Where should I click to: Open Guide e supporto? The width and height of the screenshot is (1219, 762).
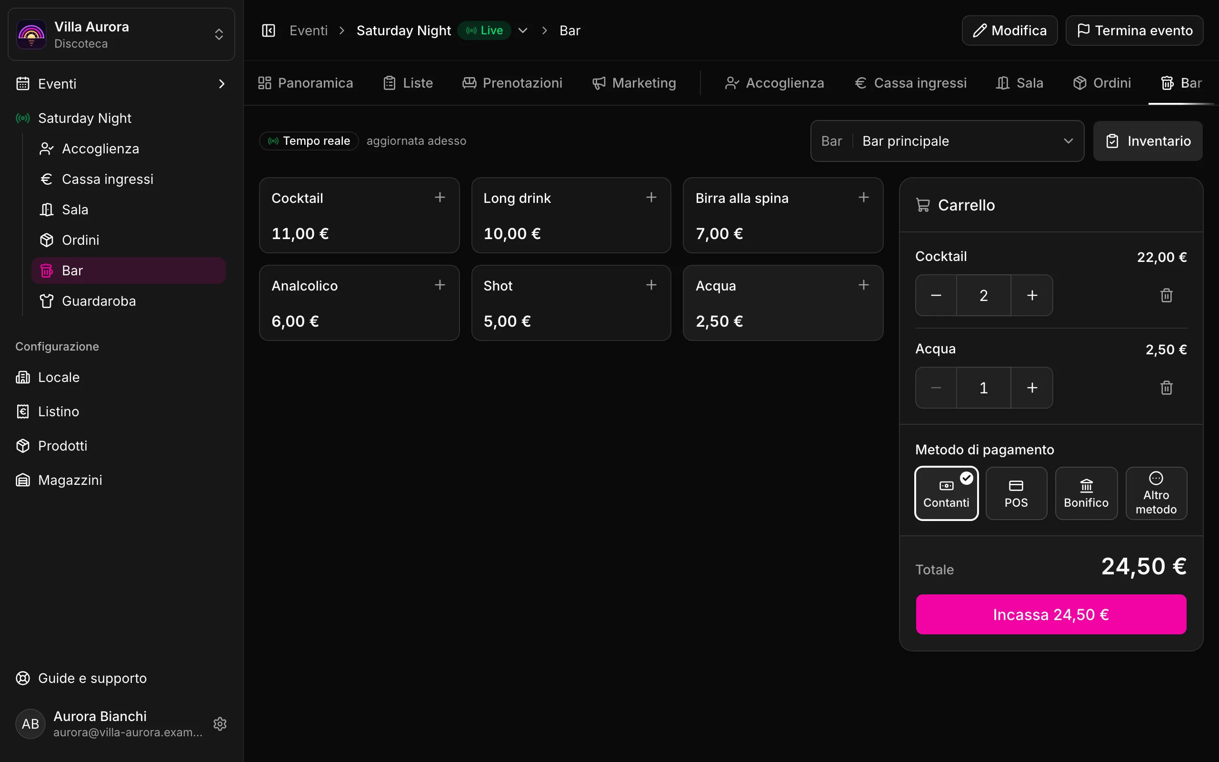(x=121, y=678)
